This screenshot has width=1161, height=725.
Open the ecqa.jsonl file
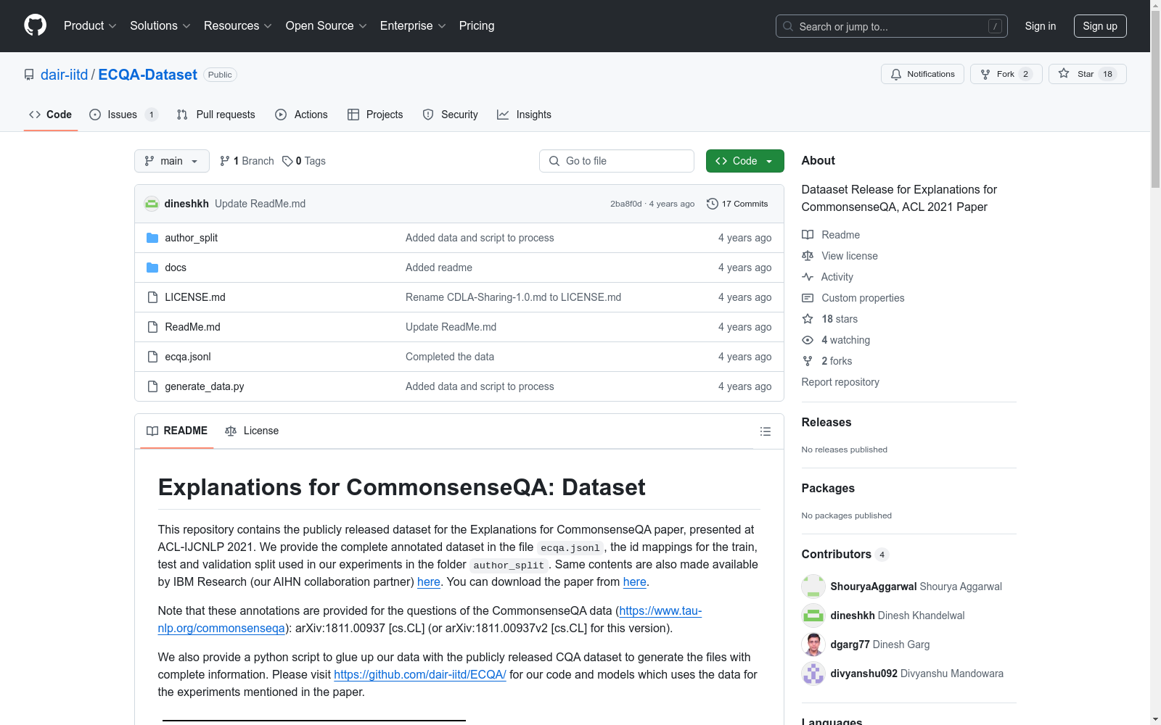pos(188,357)
